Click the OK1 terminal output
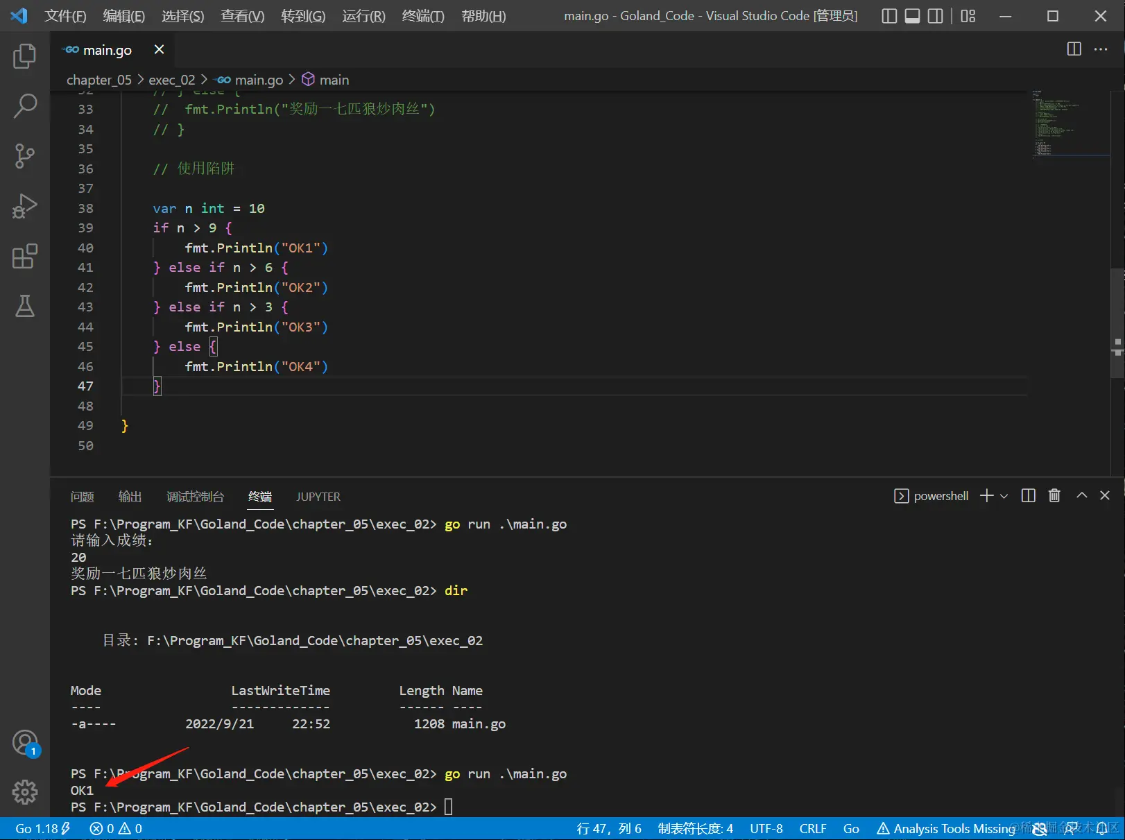The image size is (1125, 840). click(82, 790)
